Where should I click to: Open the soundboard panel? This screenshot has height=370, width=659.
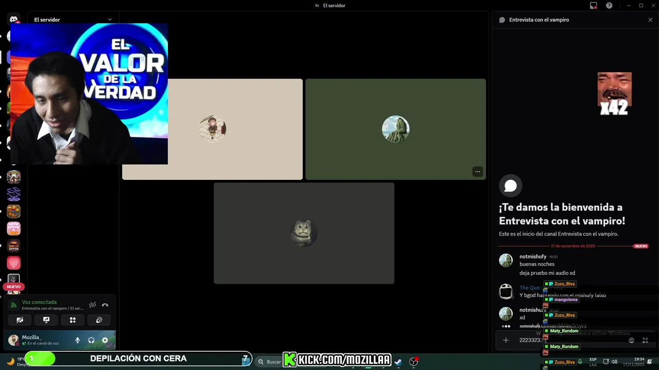point(99,320)
